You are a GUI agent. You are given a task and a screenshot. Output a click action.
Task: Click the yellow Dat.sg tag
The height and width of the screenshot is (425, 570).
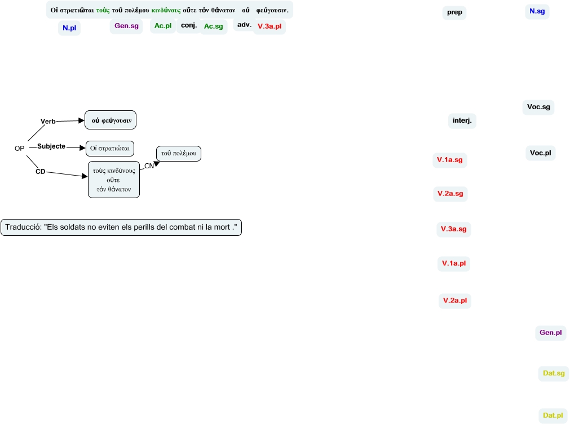[553, 373]
